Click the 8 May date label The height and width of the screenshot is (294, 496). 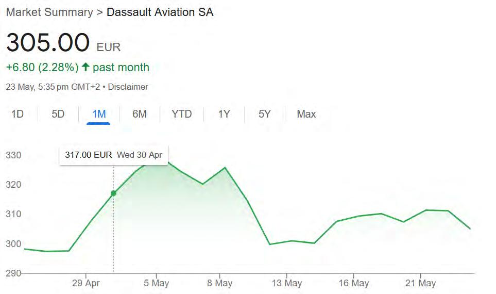220,283
